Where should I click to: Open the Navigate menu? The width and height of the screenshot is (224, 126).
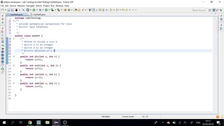tap(30, 6)
